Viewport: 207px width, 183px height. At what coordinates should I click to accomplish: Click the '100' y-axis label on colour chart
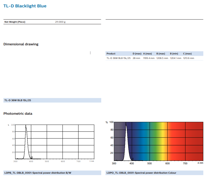click(x=111, y=122)
